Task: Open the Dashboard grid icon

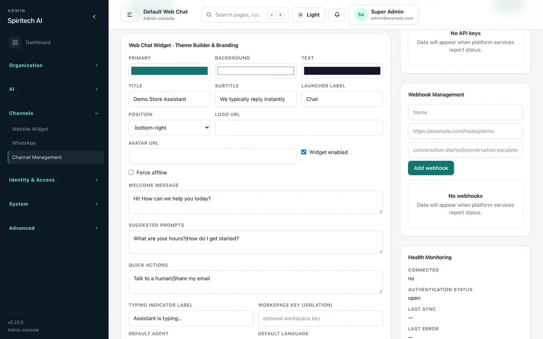Action: coord(15,42)
